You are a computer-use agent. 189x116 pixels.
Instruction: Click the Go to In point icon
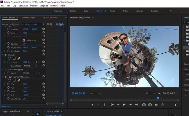[x=112, y=105]
